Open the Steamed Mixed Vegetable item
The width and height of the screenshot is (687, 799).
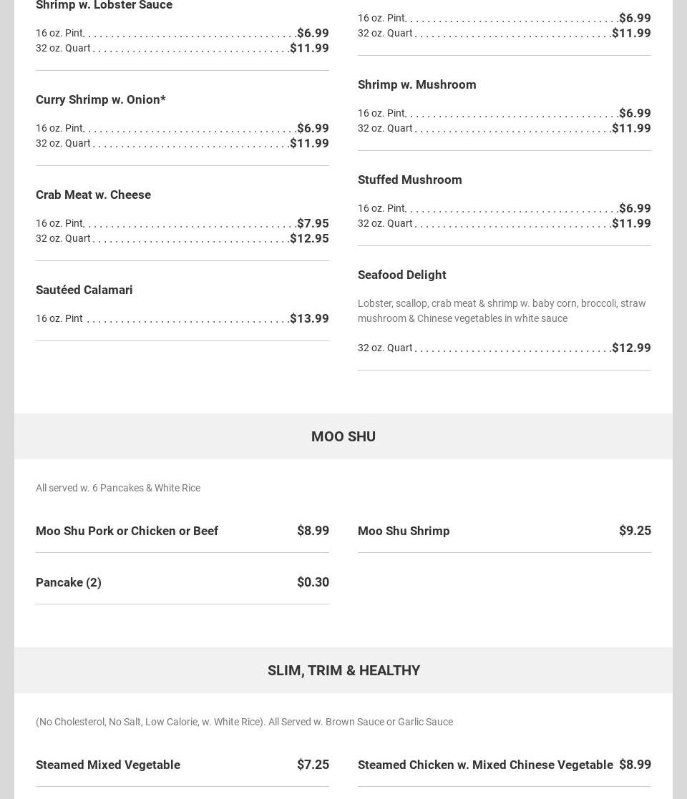click(108, 765)
